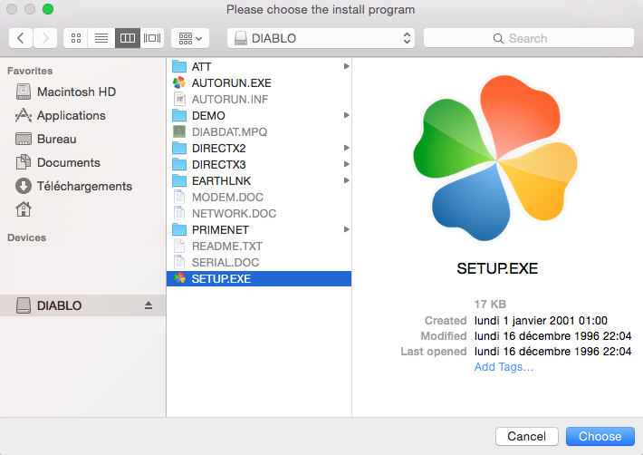Select the ATT folder

coord(259,66)
